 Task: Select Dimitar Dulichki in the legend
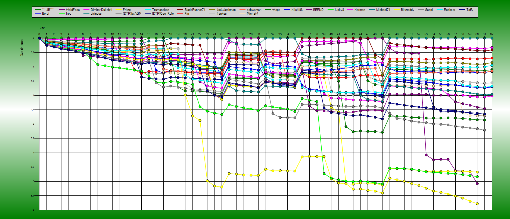[x=101, y=10]
